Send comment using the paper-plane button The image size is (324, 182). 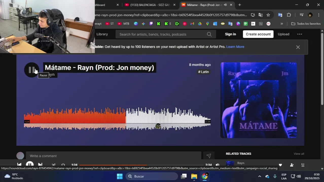click(x=209, y=156)
